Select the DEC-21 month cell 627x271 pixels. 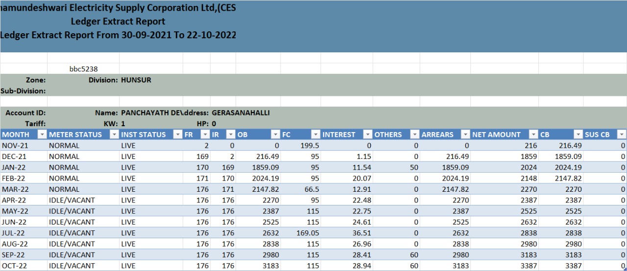click(24, 157)
